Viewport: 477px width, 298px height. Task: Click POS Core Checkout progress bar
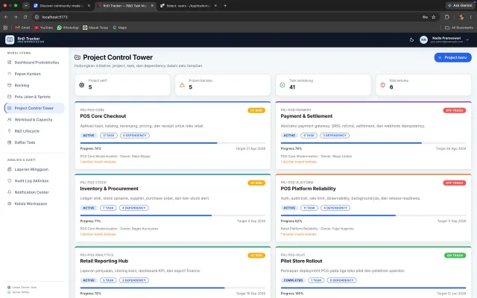pyautogui.click(x=172, y=142)
